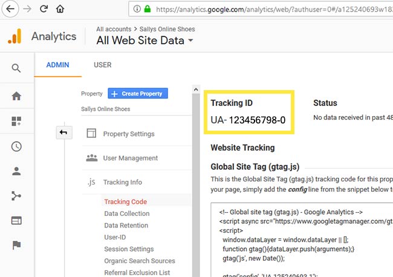This screenshot has width=393, height=277.
Task: Open Acquisition reports branching icon
Action: tap(16, 196)
